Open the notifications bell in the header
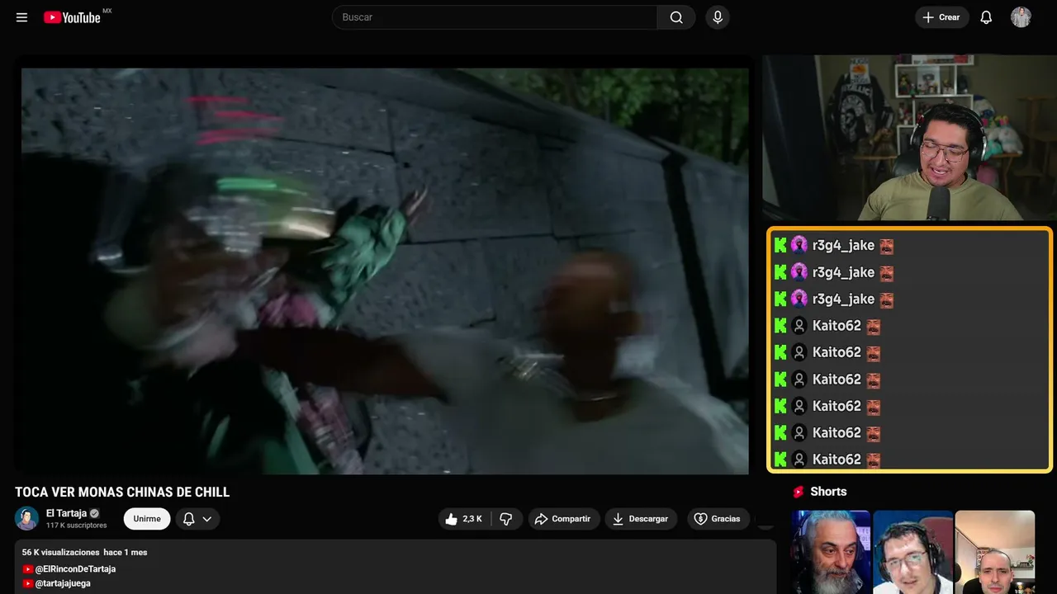 [x=986, y=17]
